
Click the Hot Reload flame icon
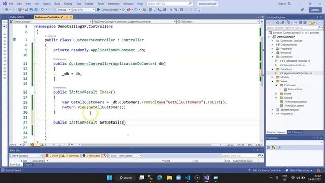(x=128, y=10)
